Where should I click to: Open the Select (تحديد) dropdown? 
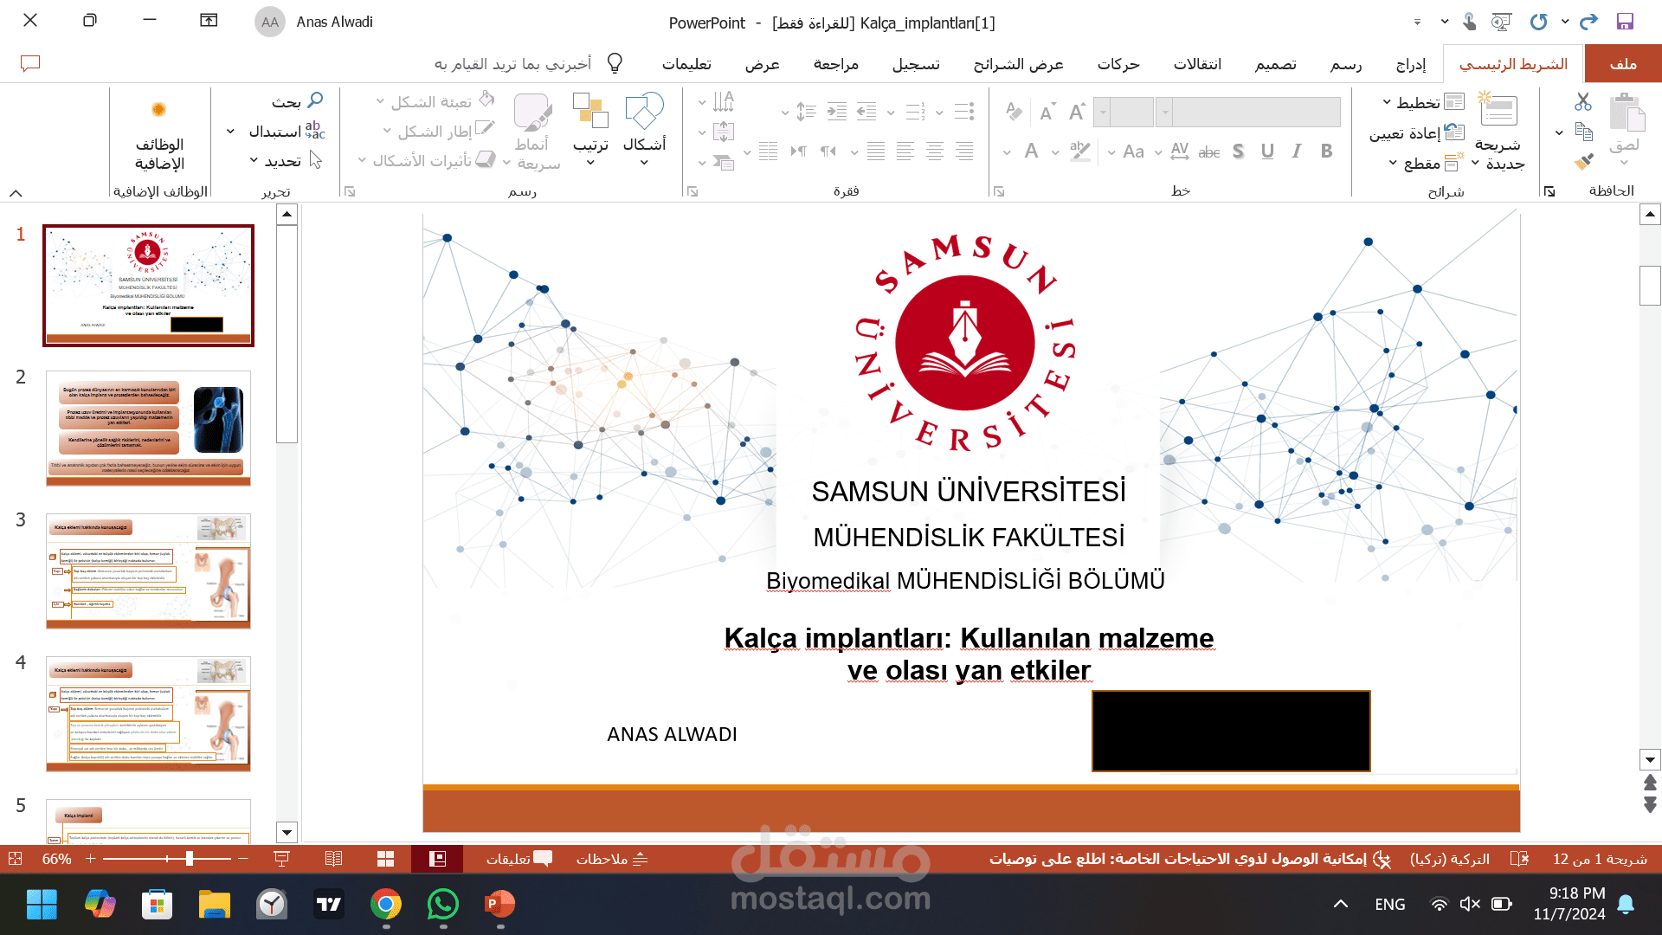coord(285,161)
